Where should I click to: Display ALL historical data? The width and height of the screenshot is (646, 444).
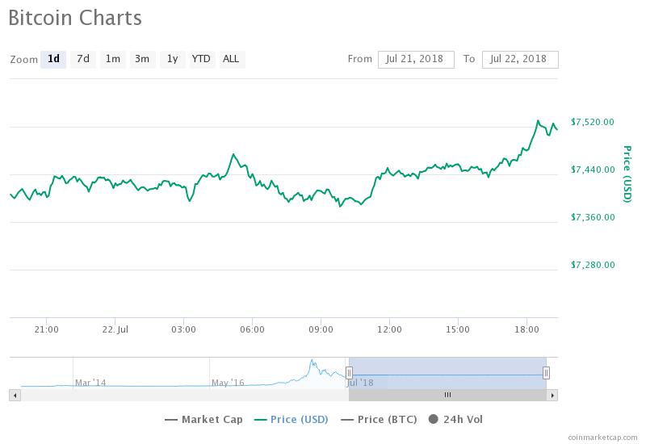(x=231, y=59)
